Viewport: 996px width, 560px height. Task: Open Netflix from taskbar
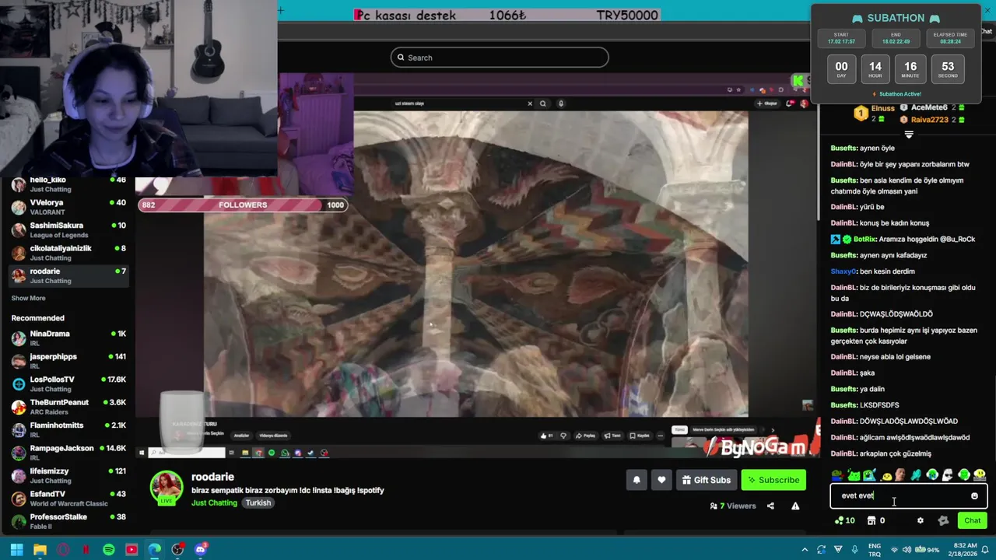pos(86,550)
